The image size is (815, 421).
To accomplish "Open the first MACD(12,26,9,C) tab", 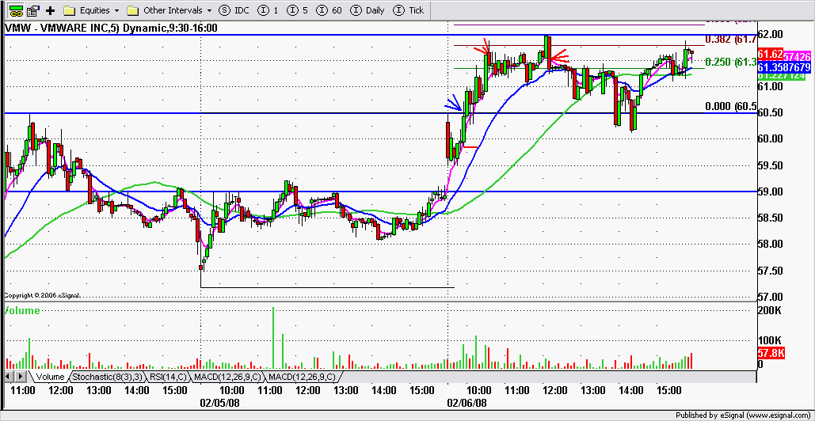I will point(227,377).
